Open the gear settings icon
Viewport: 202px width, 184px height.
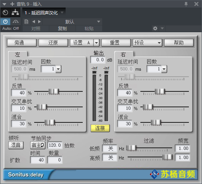pyautogui.click(x=155, y=28)
